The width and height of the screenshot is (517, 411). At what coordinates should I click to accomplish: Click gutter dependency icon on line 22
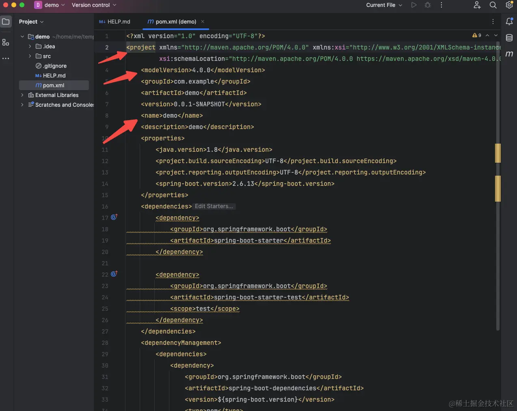[x=114, y=274]
